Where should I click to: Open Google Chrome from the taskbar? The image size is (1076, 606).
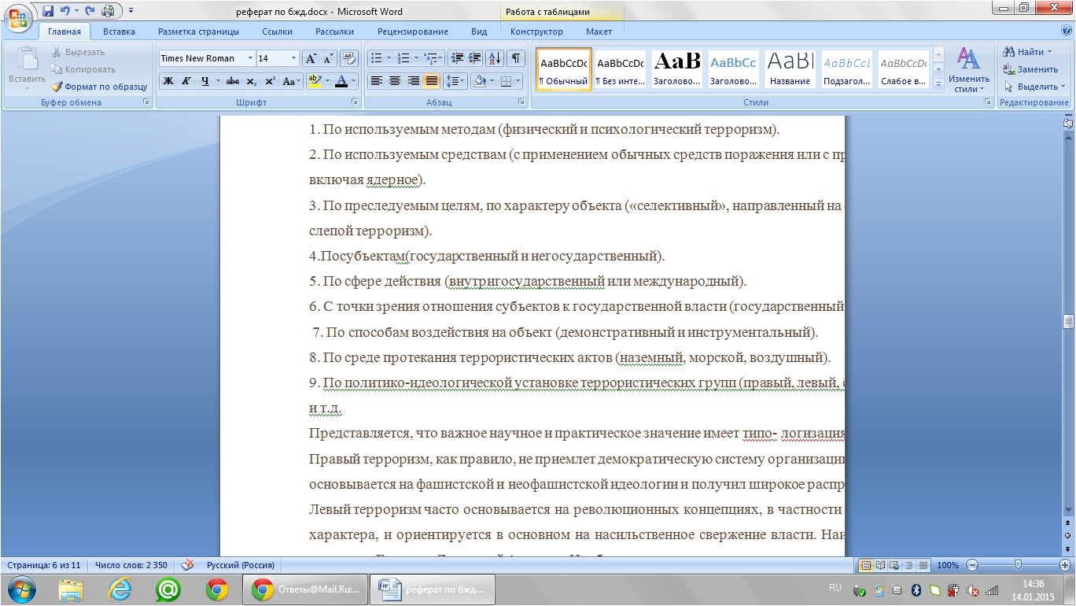217,589
